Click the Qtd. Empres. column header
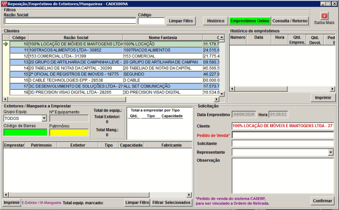339x210 pixels. point(297,40)
